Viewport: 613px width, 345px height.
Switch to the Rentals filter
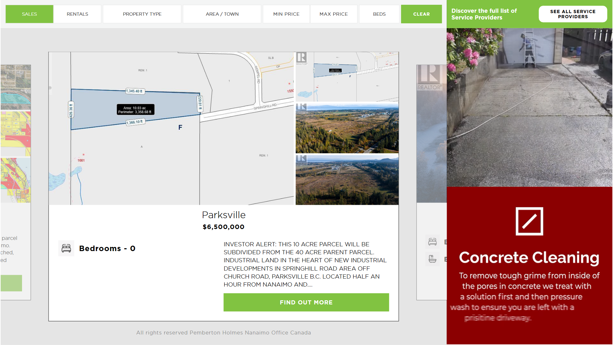(77, 14)
